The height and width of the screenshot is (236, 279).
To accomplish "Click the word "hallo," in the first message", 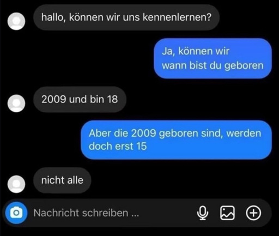I will [x=53, y=18].
